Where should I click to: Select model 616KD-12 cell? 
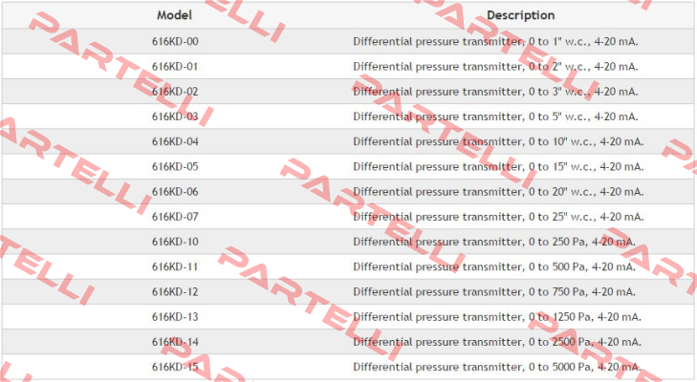[x=175, y=292]
